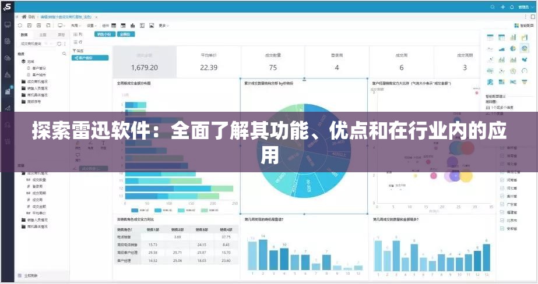Go to 导航 home tab
The width and height of the screenshot is (538, 284).
[29, 16]
